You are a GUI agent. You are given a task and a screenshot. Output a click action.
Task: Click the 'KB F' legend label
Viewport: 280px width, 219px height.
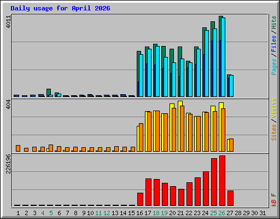273,200
